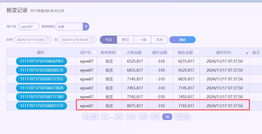Open record 11117073750768673828
The image size is (262, 134).
click(41, 88)
